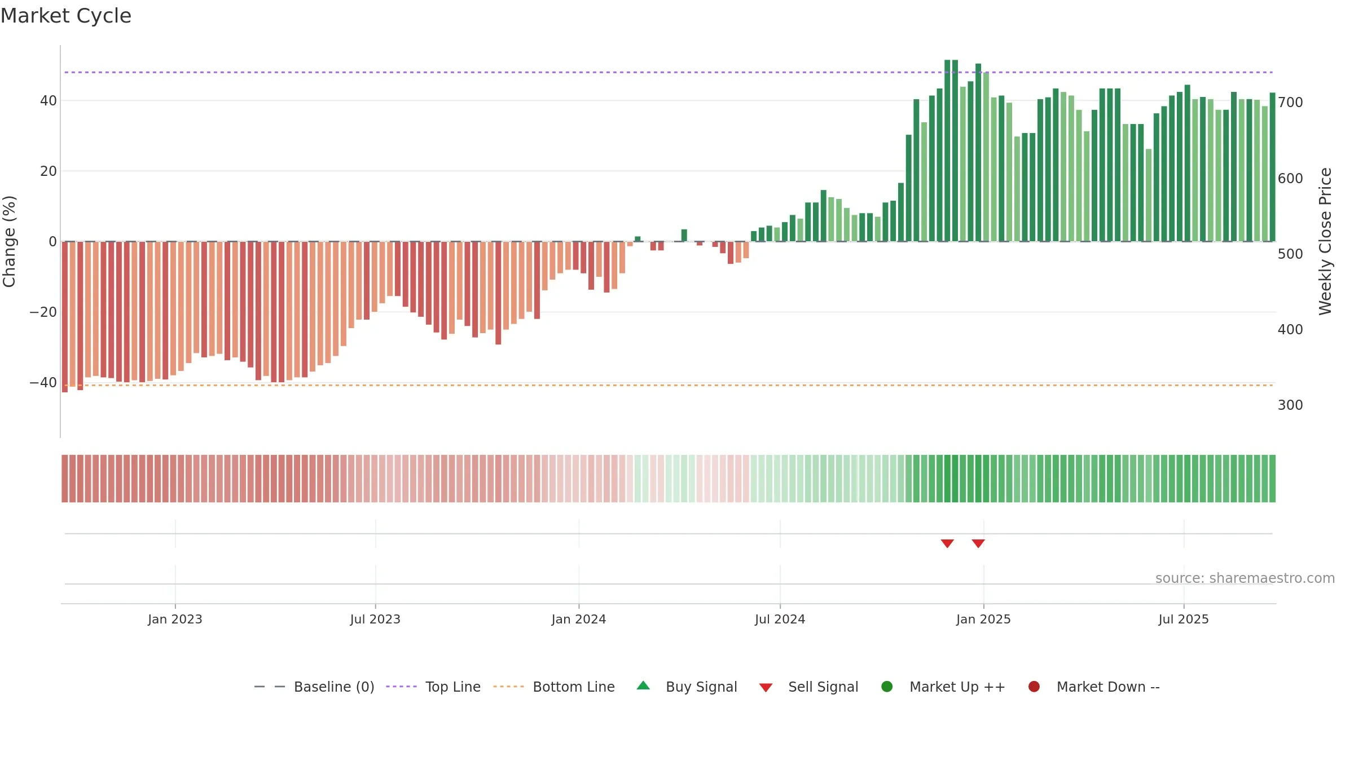Toggle the Market Down -- legend label
This screenshot has height=761, width=1354.
(x=1108, y=687)
